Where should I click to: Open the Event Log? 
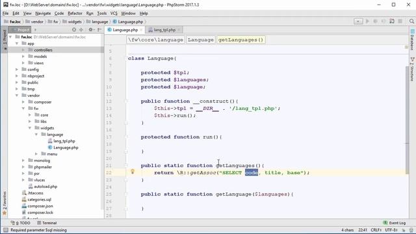click(395, 223)
